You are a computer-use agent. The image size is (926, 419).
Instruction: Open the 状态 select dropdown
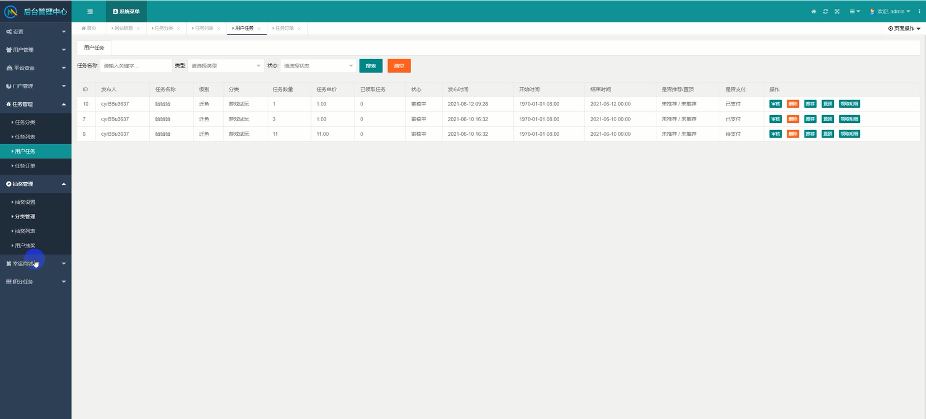coord(318,66)
